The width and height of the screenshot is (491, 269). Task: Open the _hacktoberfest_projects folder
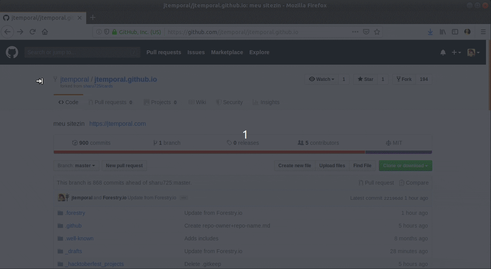pyautogui.click(x=94, y=264)
